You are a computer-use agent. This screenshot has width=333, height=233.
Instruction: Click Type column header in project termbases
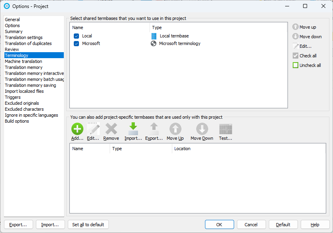[x=141, y=149]
